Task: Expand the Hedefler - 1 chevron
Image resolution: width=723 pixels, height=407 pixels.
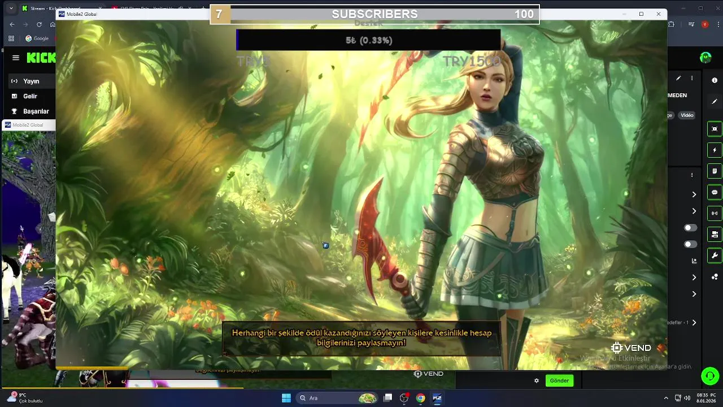Action: (x=694, y=322)
